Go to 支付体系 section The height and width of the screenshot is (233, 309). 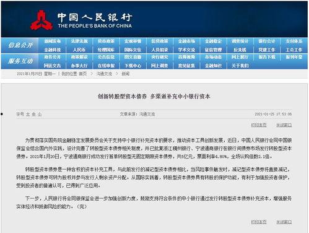point(294,41)
